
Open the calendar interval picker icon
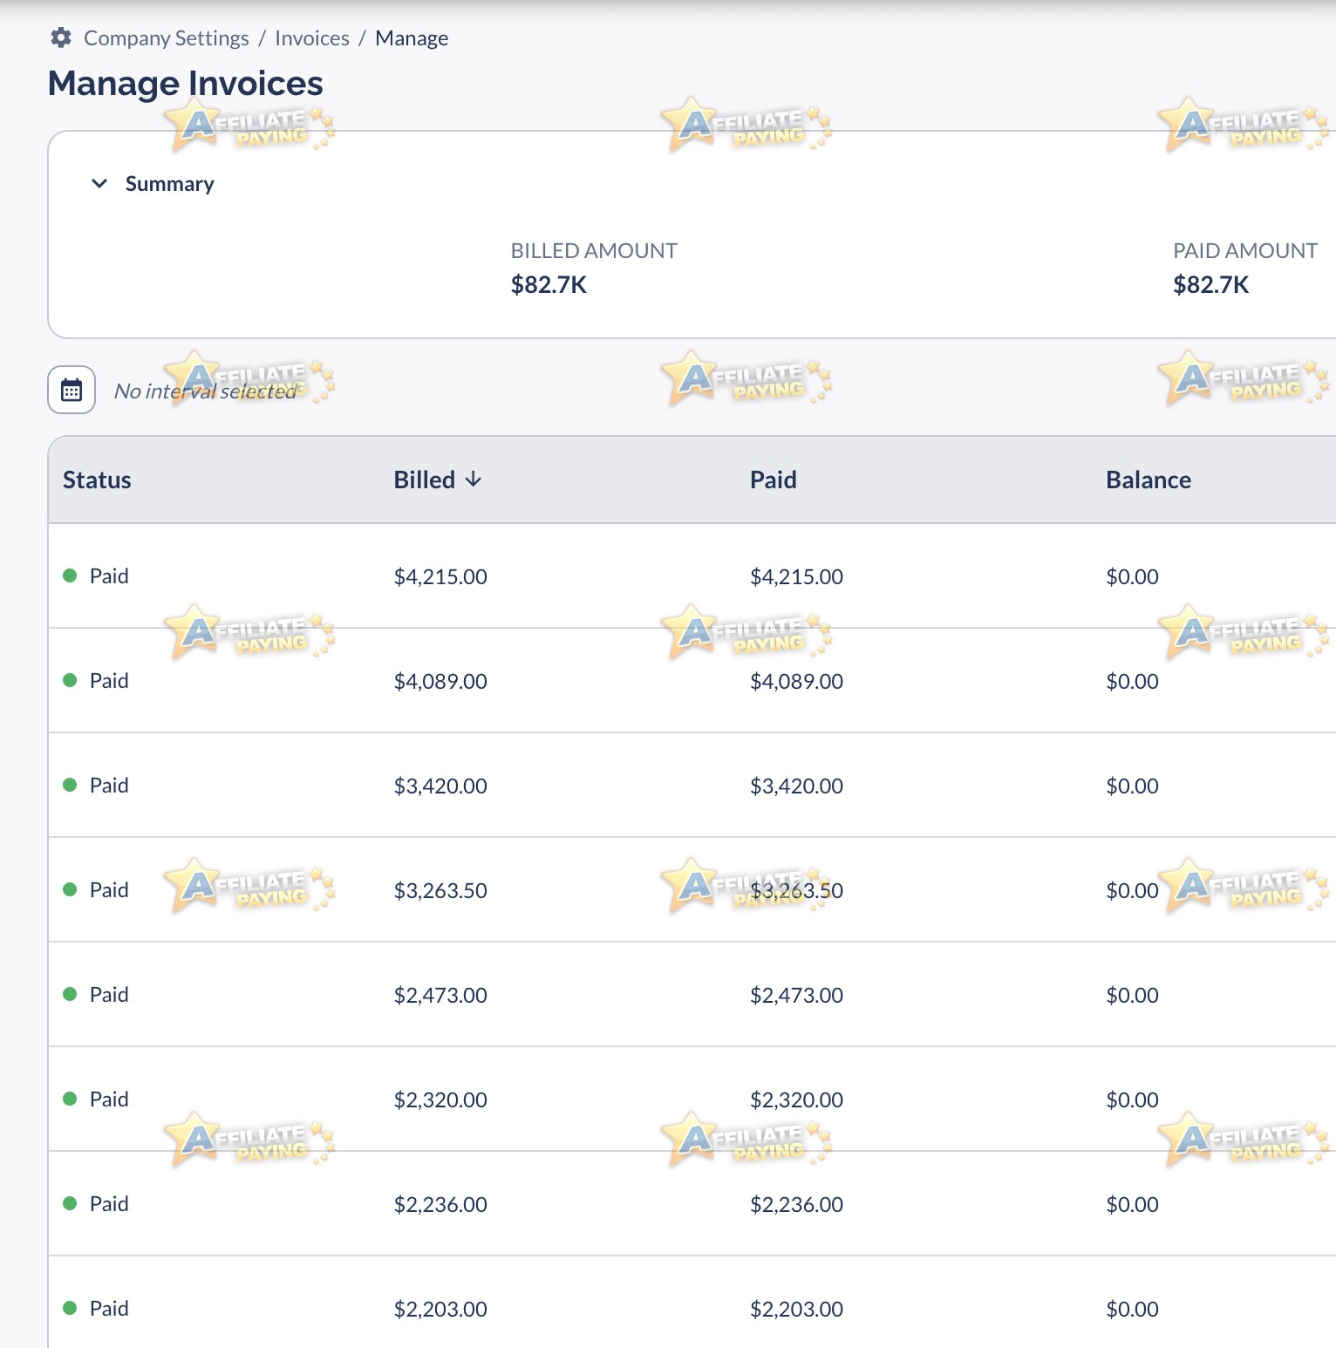coord(72,390)
